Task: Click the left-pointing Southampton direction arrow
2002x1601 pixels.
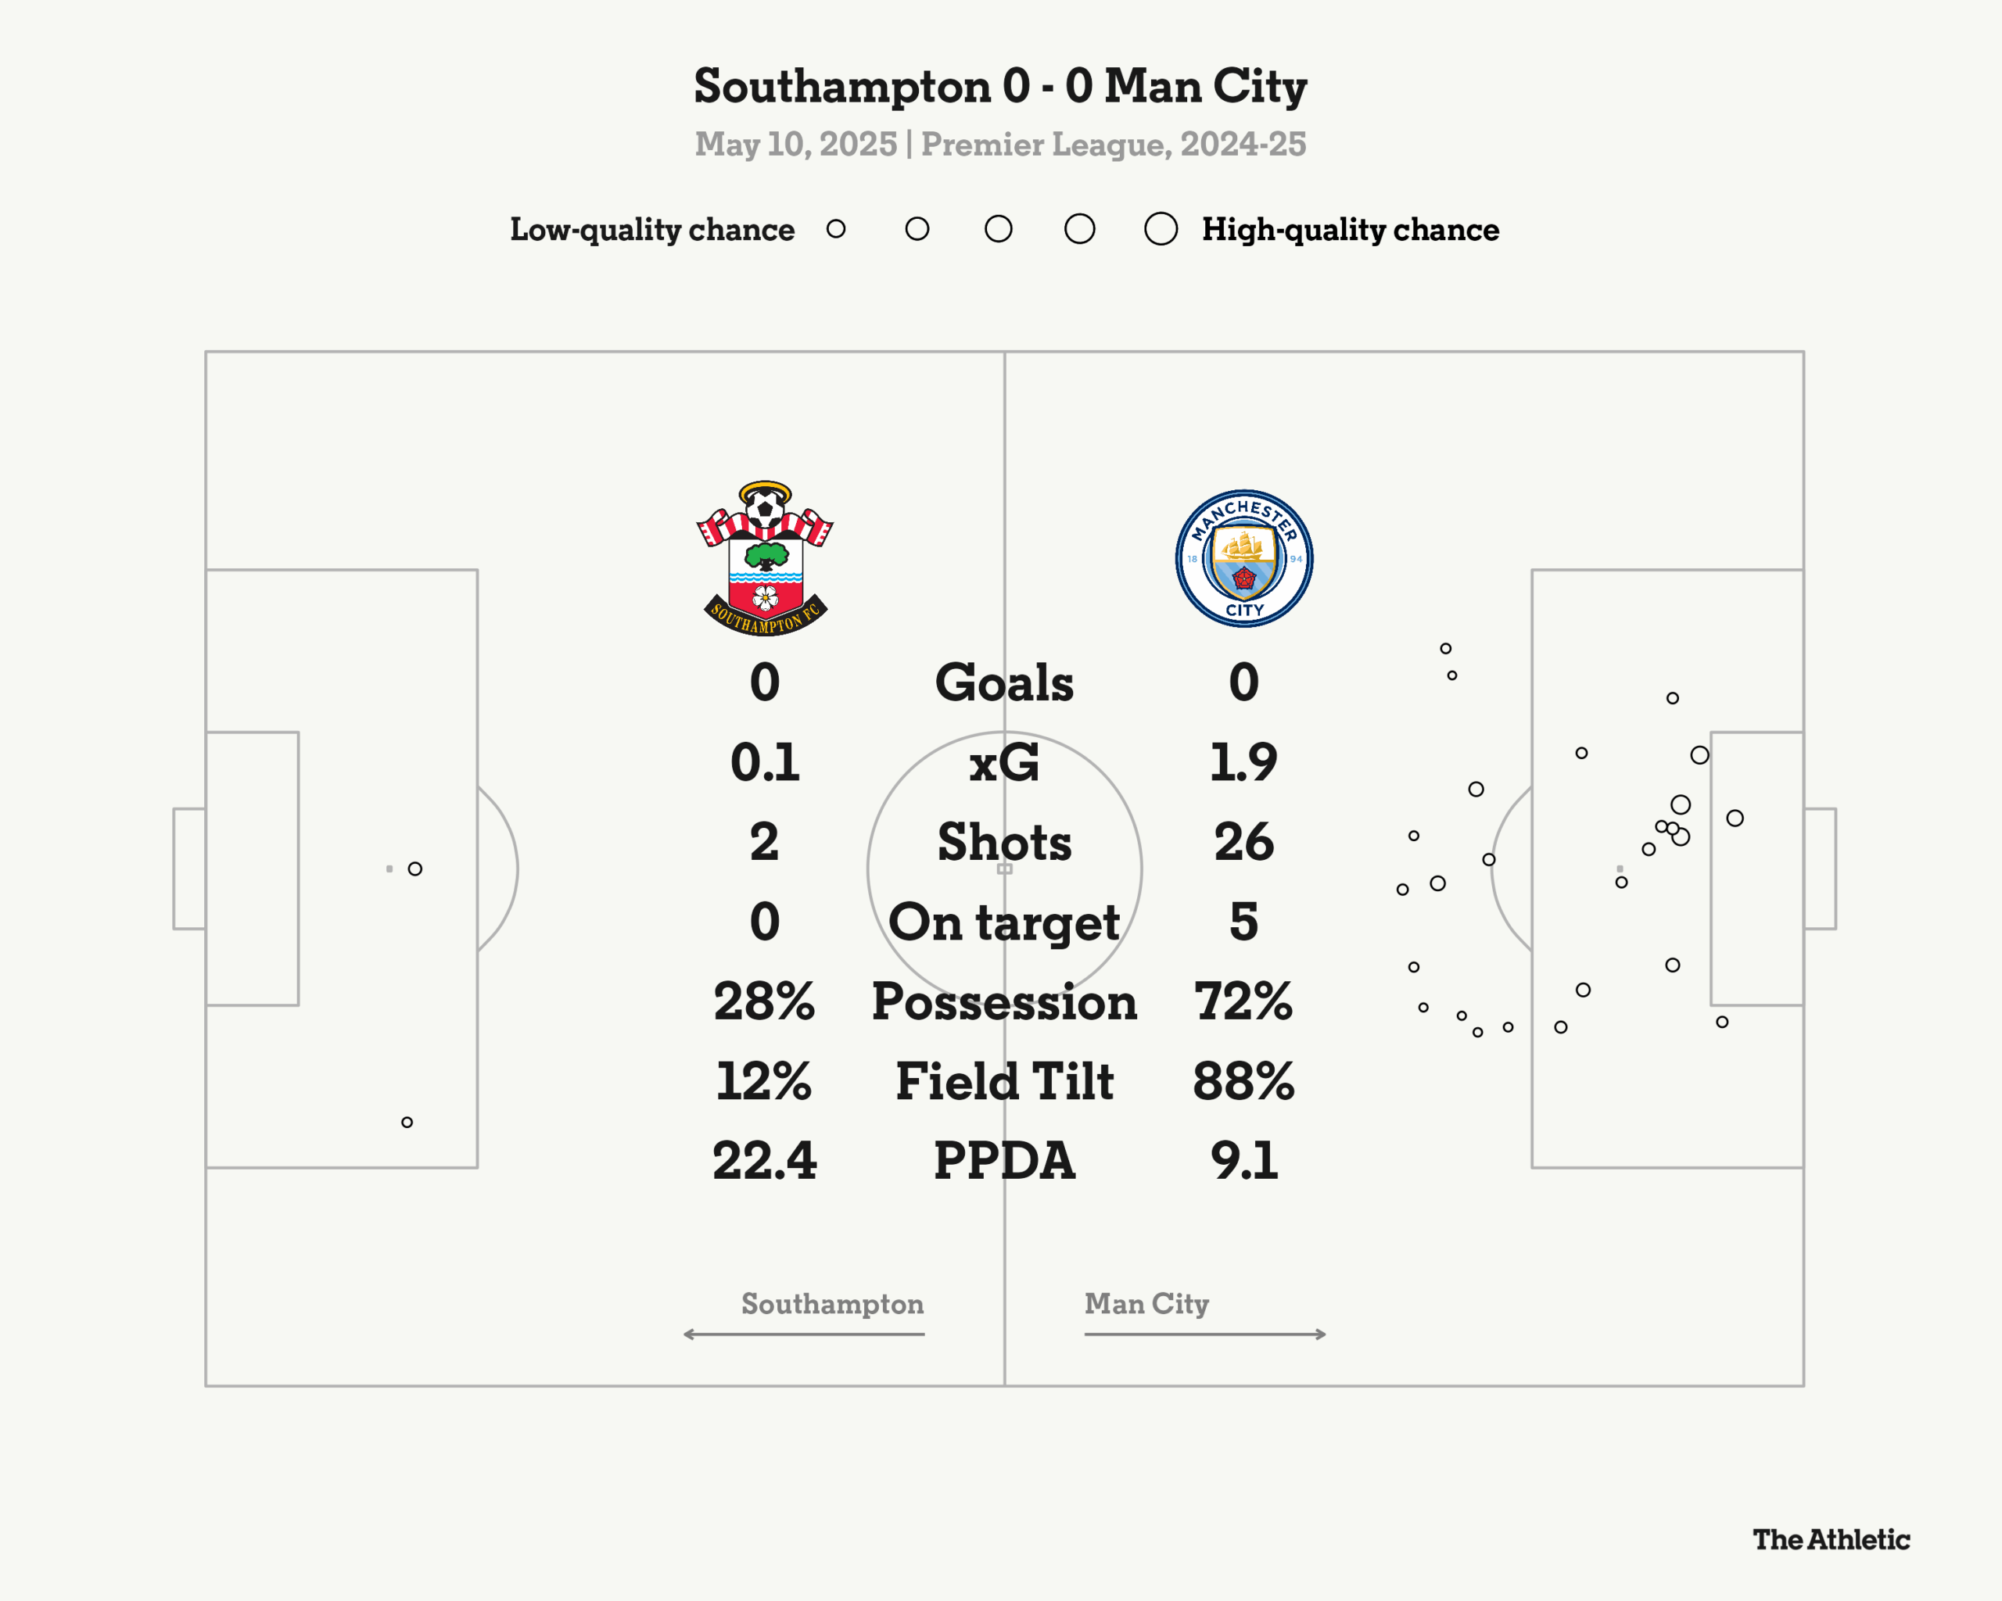Action: click(804, 1334)
